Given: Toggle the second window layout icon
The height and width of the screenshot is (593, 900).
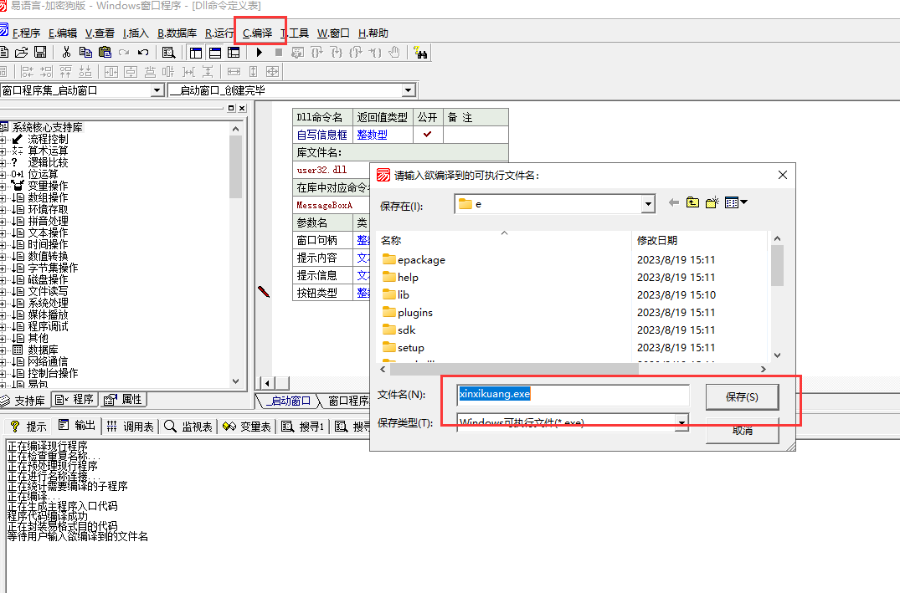Looking at the screenshot, I should (x=214, y=53).
